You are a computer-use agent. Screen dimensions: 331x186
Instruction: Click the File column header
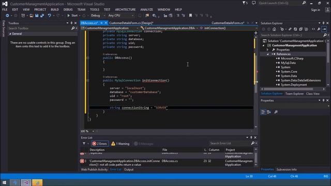[x=164, y=150]
